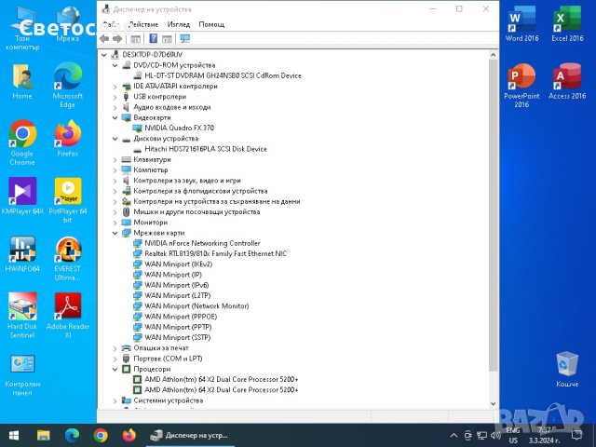Open the Recycle Bin (Кошче)
Viewport: 596px width, 447px height.
566,367
